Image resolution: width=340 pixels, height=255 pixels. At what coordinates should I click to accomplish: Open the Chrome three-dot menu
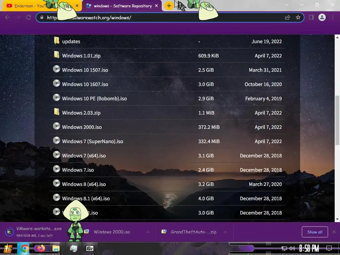pyautogui.click(x=333, y=17)
